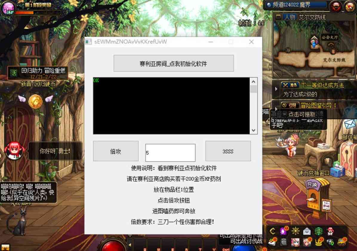Click the 公会大厅 label on the minimap
357x251 pixels.
pos(330,37)
